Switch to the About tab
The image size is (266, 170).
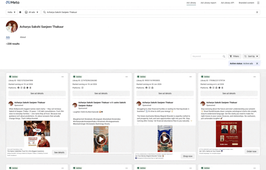pyautogui.click(x=23, y=37)
